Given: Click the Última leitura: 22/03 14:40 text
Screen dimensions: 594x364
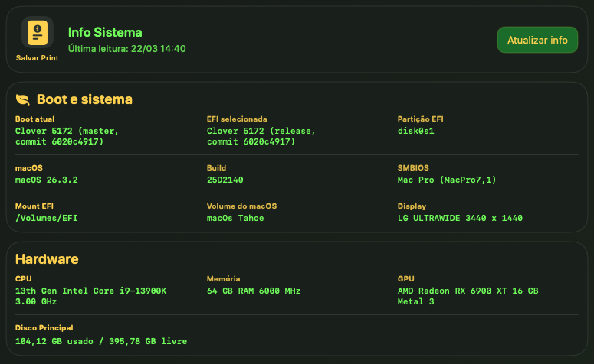Looking at the screenshot, I should click(127, 49).
